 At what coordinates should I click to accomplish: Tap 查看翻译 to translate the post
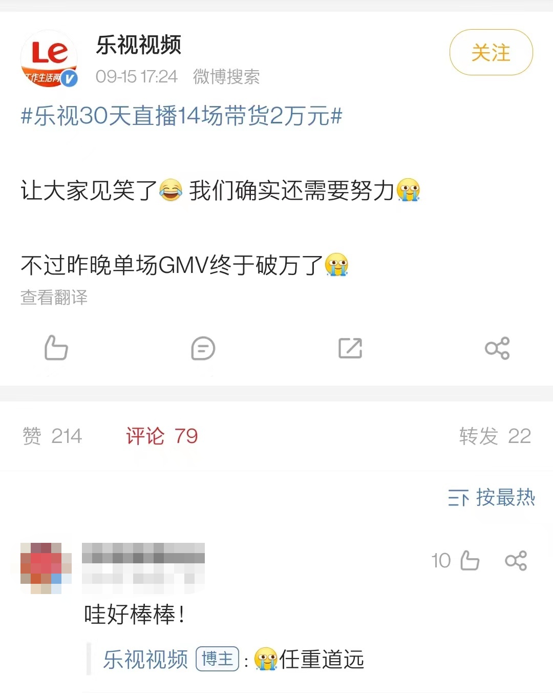coord(54,297)
